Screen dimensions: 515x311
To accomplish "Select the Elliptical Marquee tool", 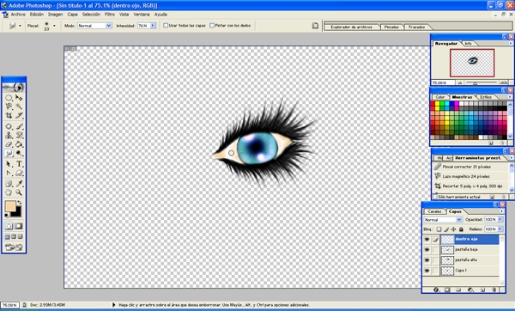I will click(x=9, y=98).
